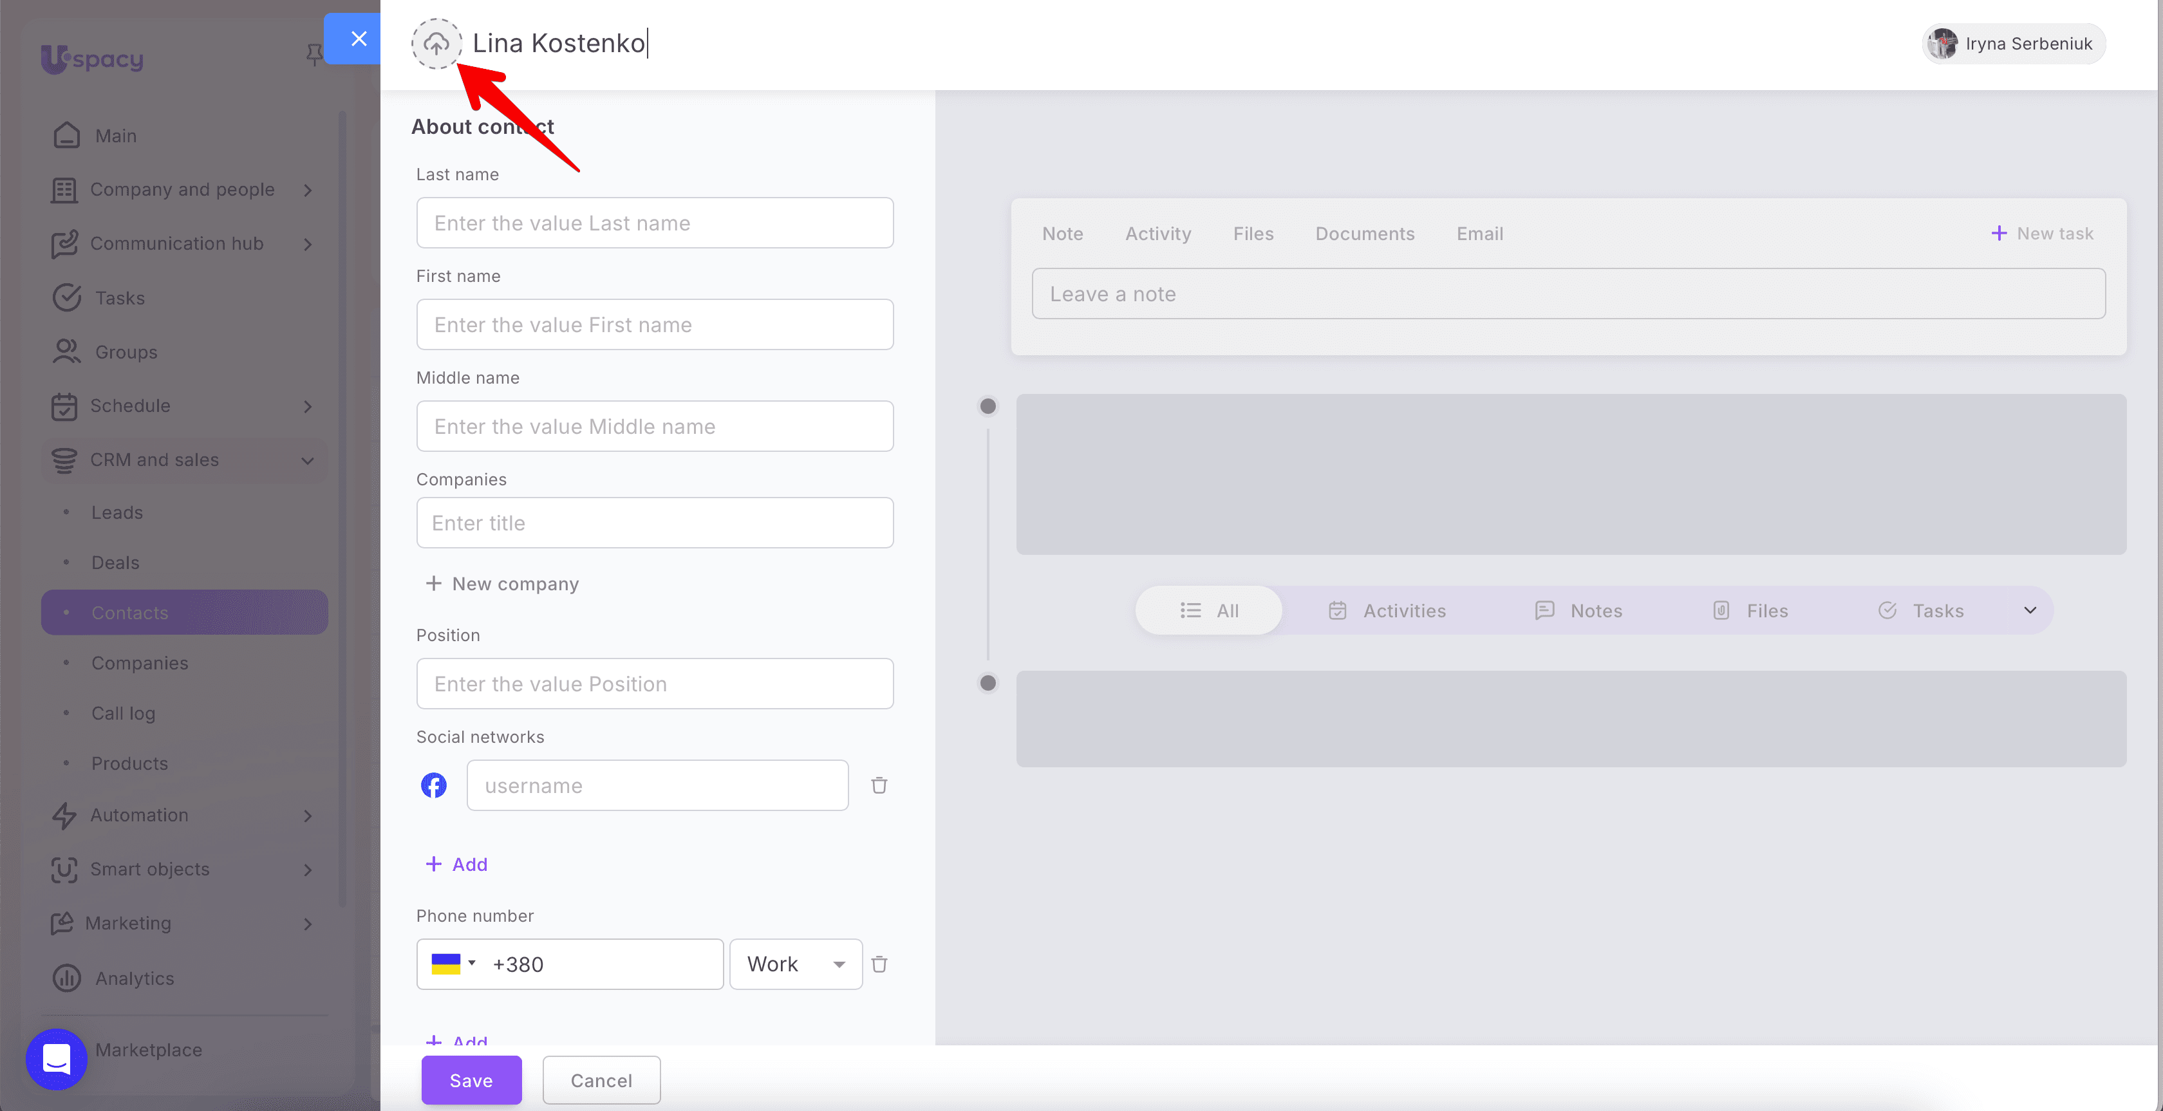Open the Intercom chat bubble icon

pos(56,1059)
